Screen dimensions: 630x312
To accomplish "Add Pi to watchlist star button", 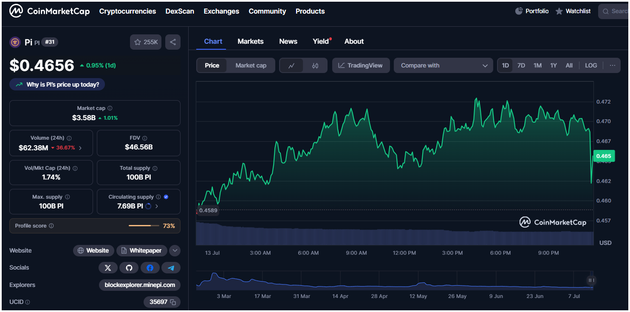I will pyautogui.click(x=146, y=42).
